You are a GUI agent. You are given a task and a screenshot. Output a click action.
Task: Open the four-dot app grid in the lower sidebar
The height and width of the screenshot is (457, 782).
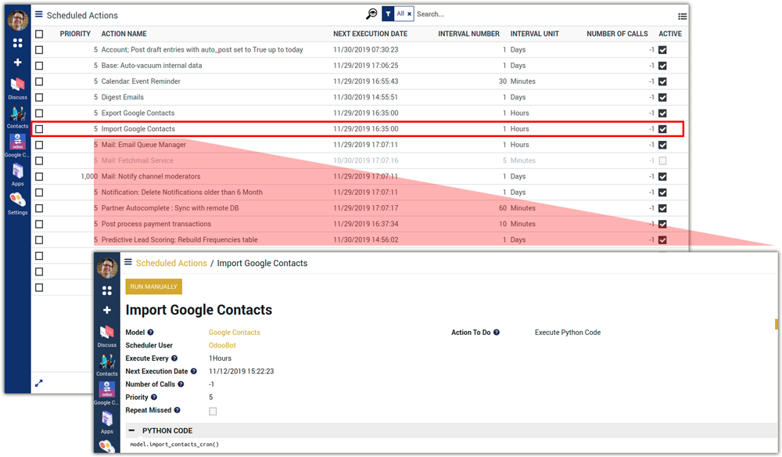coord(107,290)
